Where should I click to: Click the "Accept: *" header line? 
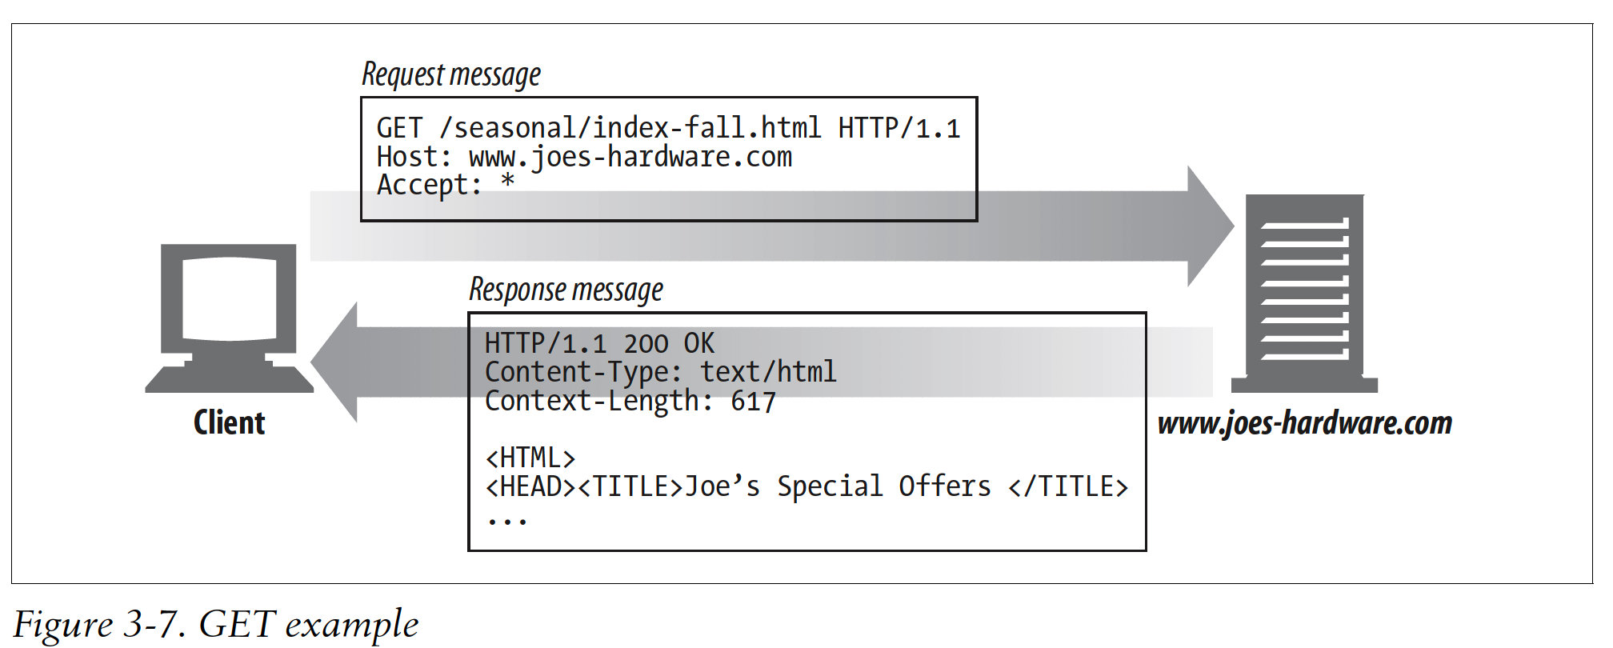[x=446, y=186]
